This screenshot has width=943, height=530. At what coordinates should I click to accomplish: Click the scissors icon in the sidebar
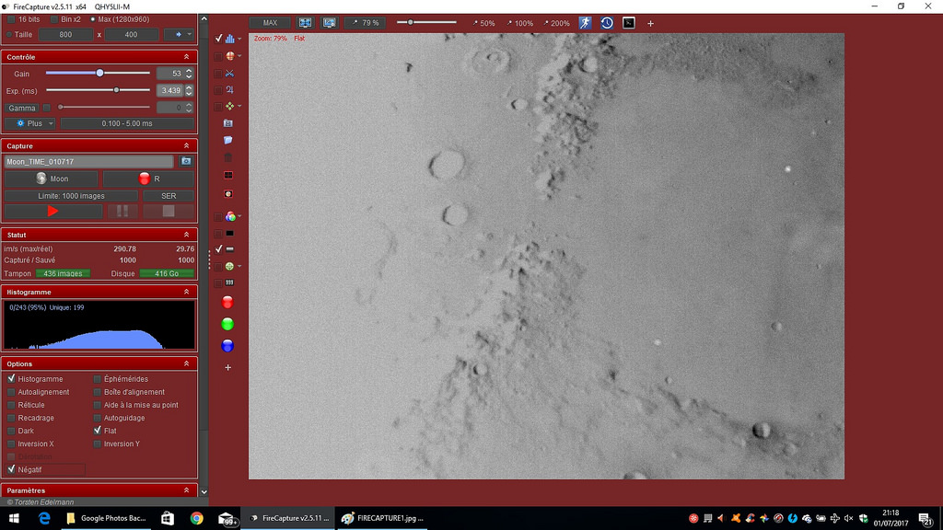tap(229, 73)
